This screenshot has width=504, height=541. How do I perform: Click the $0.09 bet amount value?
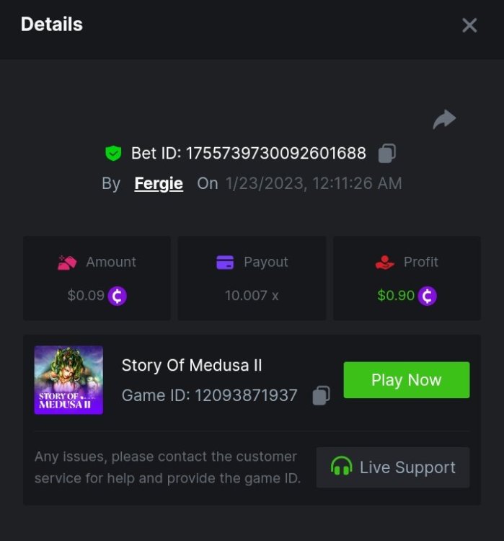click(86, 296)
